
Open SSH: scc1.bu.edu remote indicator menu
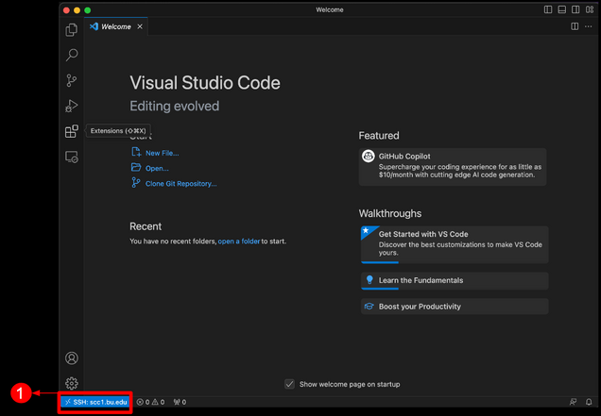click(95, 402)
